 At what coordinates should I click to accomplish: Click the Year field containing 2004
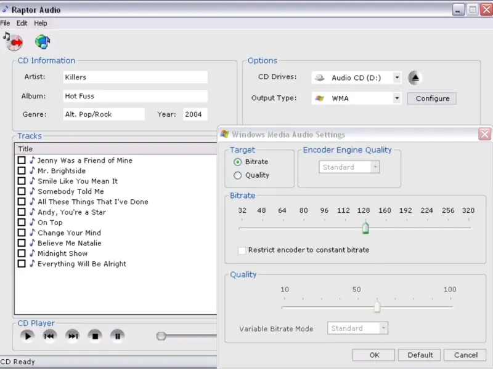pyautogui.click(x=195, y=114)
